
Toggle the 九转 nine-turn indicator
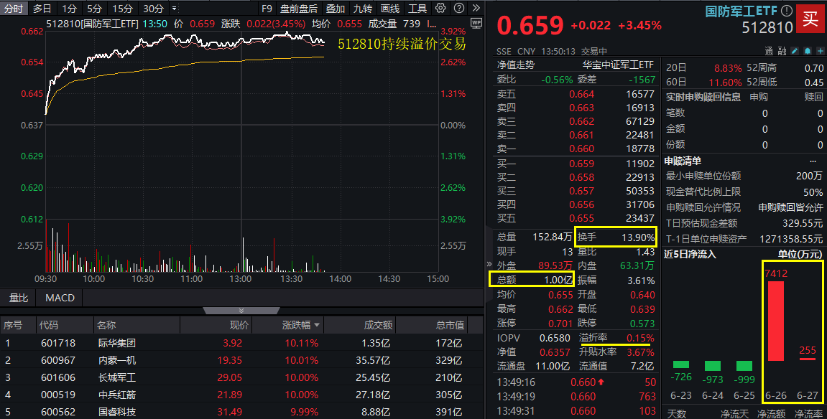(364, 7)
